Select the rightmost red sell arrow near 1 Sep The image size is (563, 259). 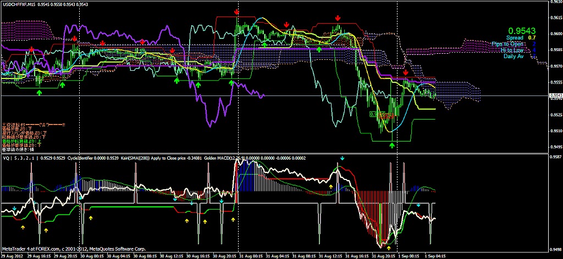[406, 73]
